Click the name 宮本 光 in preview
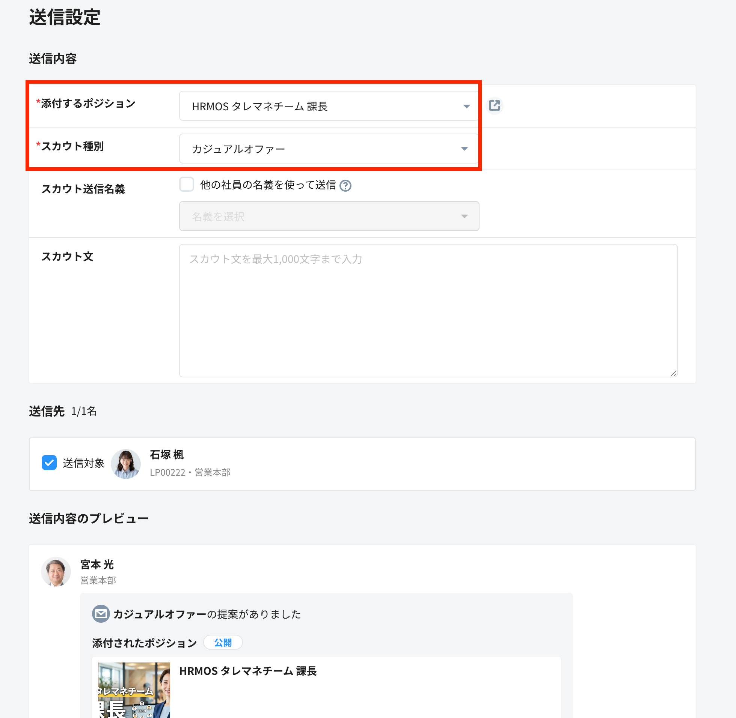The width and height of the screenshot is (736, 718). (97, 565)
